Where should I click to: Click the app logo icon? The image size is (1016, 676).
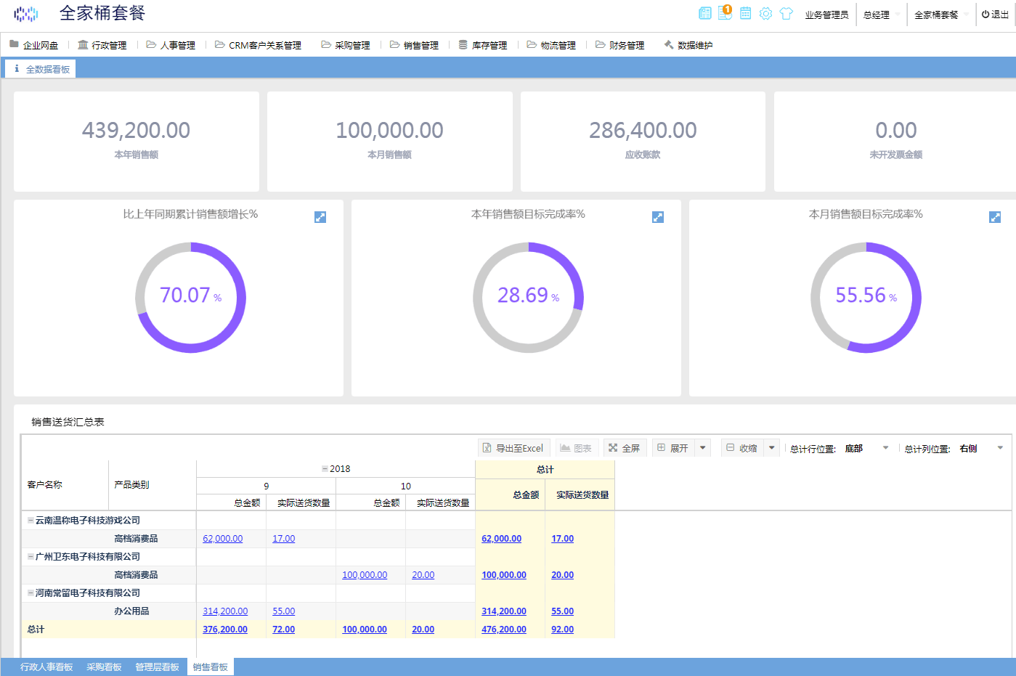click(x=26, y=14)
